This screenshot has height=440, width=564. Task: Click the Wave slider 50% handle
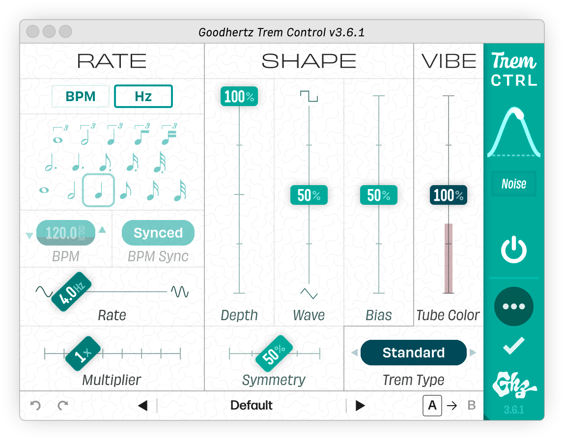pos(309,195)
